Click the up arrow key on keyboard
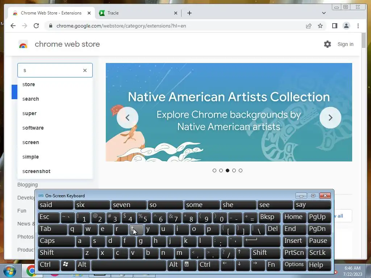This screenshot has width=371, height=278. point(242,253)
